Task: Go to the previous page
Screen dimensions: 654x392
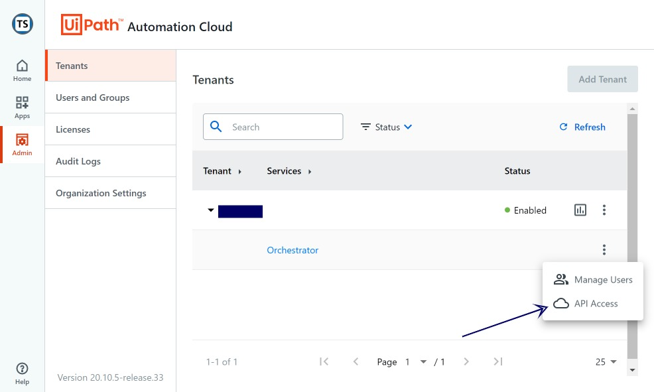Action: click(356, 361)
